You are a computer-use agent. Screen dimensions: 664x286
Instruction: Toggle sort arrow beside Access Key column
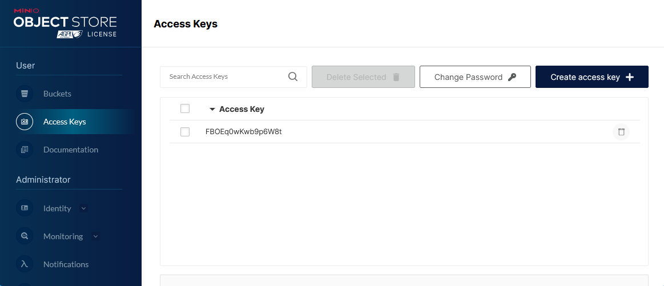pos(212,109)
